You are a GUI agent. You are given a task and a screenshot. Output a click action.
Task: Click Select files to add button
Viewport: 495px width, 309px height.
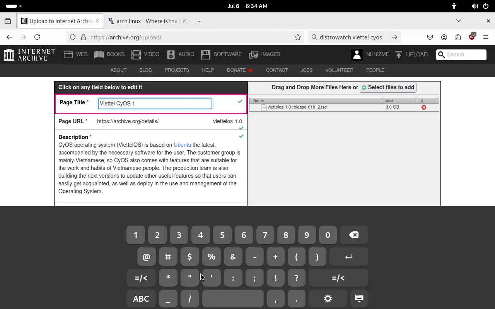(x=388, y=87)
